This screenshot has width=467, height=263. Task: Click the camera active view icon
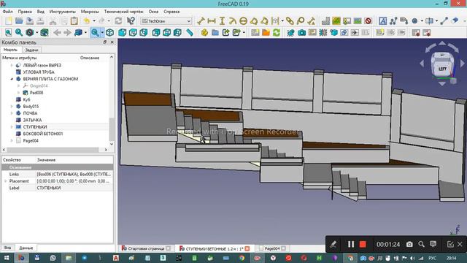(x=301, y=32)
